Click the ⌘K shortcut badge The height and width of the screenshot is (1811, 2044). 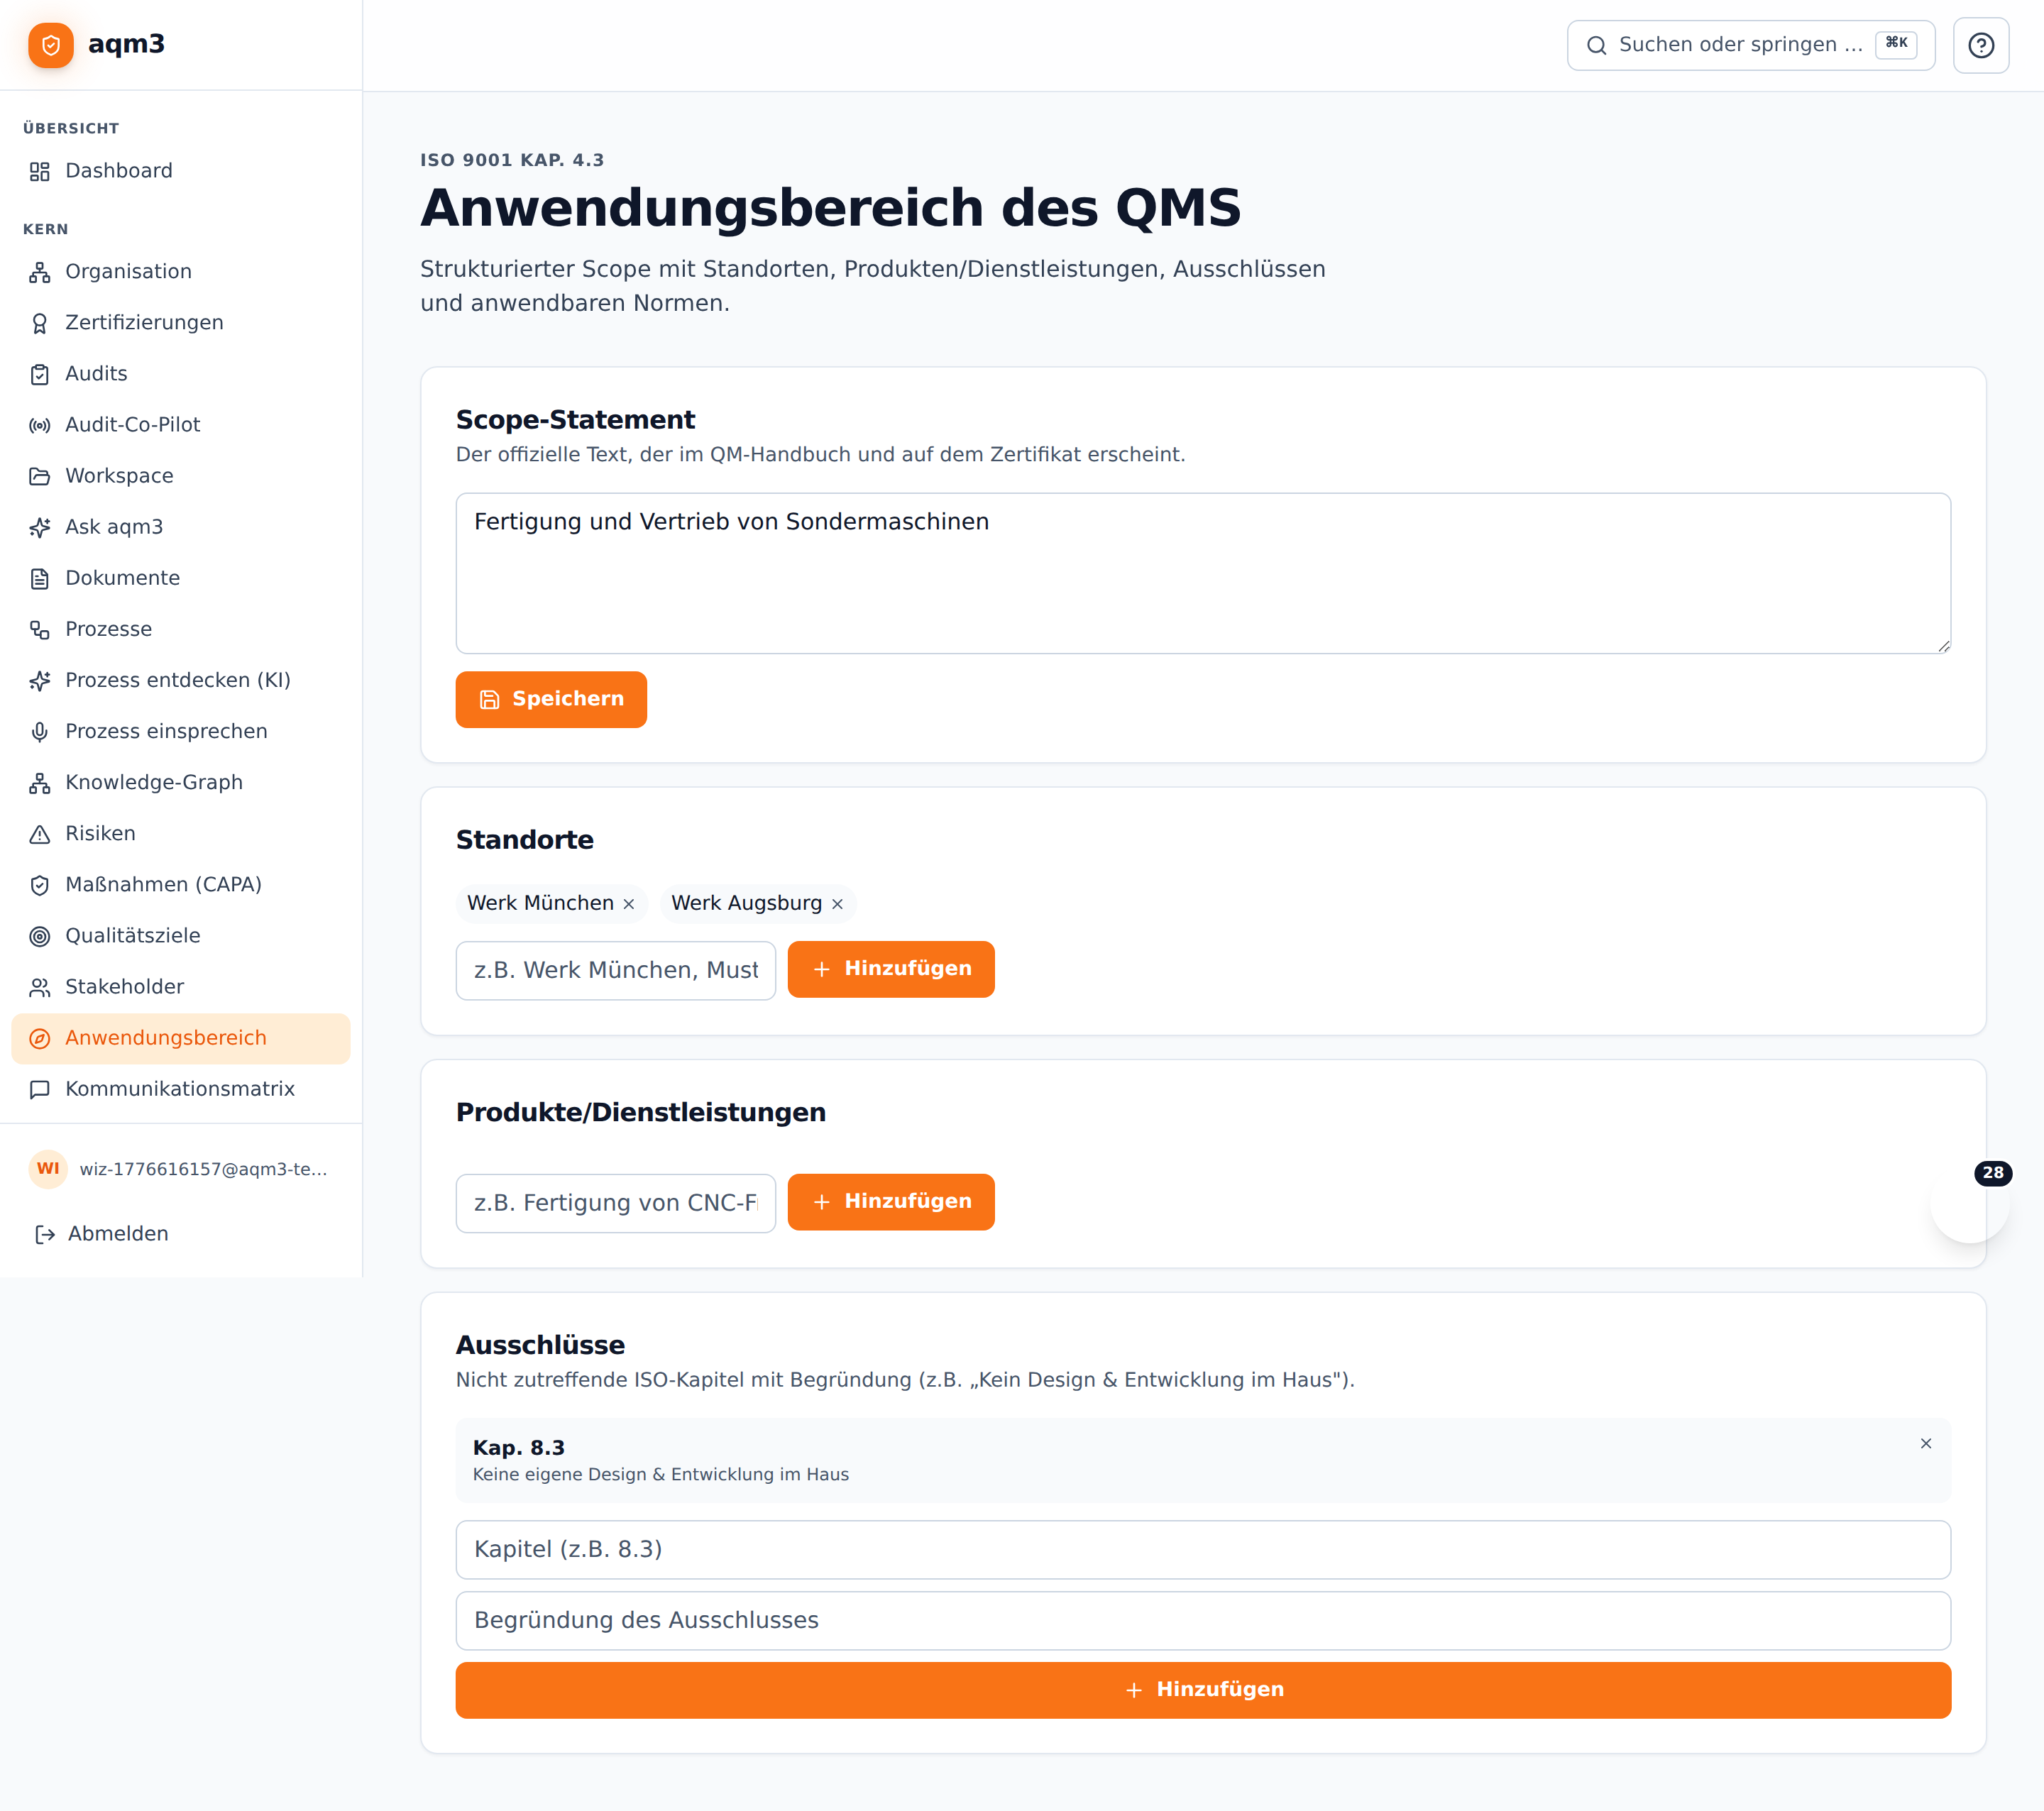coord(1895,43)
